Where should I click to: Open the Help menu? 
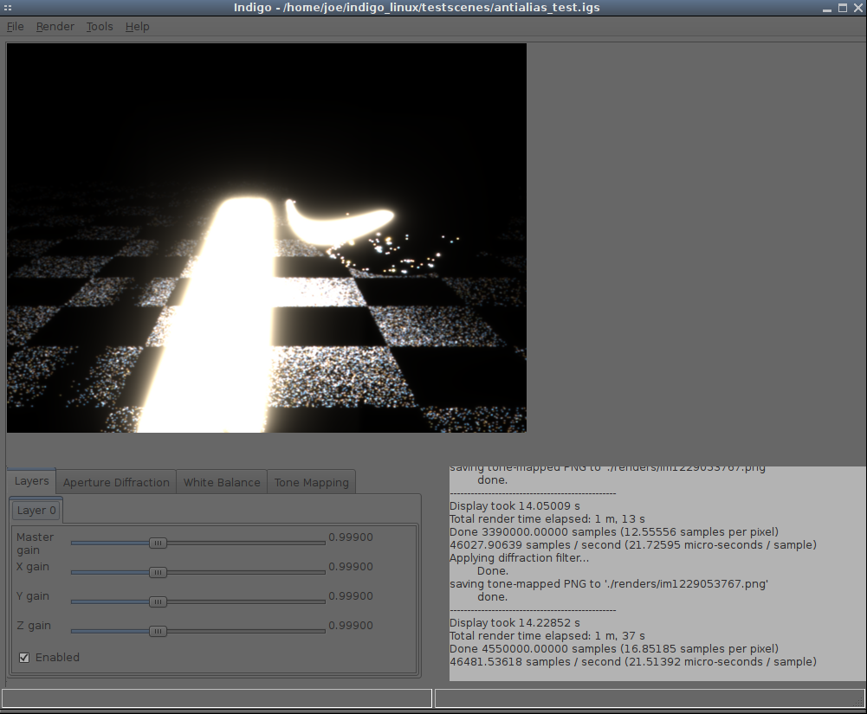137,27
